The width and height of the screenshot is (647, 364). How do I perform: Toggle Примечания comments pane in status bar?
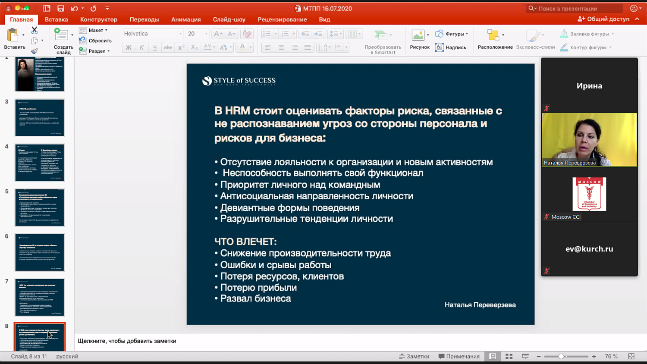click(x=459, y=356)
